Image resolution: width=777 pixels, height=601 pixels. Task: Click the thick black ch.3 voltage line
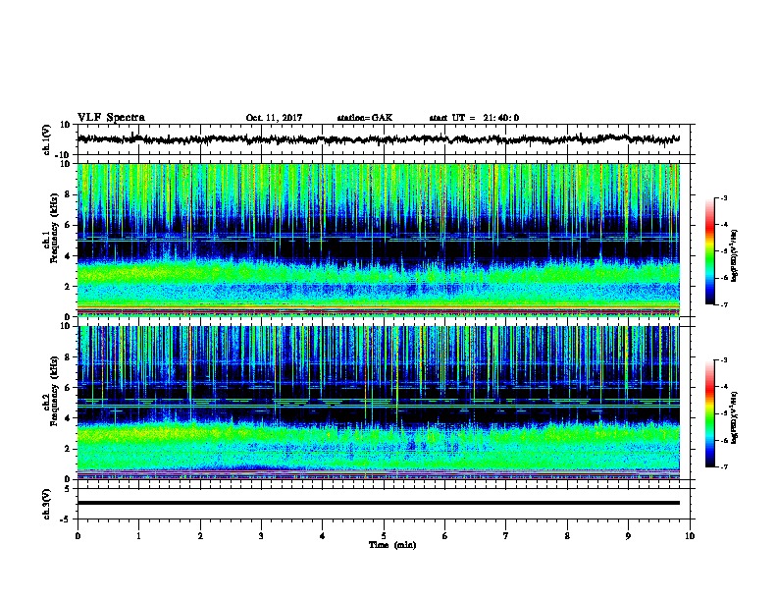coord(378,503)
